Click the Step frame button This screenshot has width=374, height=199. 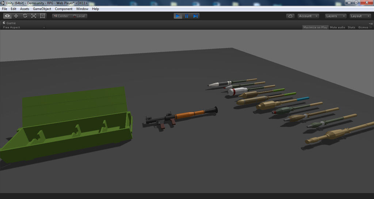(195, 16)
